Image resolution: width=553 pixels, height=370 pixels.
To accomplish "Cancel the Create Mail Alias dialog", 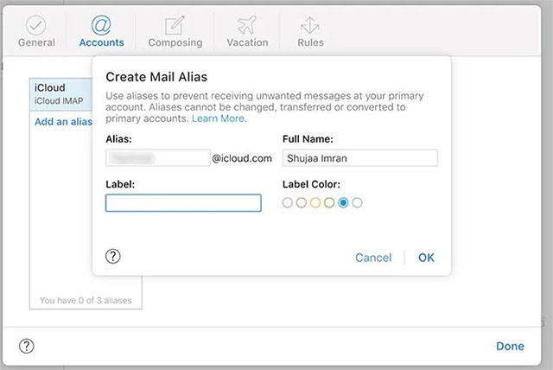I will point(373,258).
